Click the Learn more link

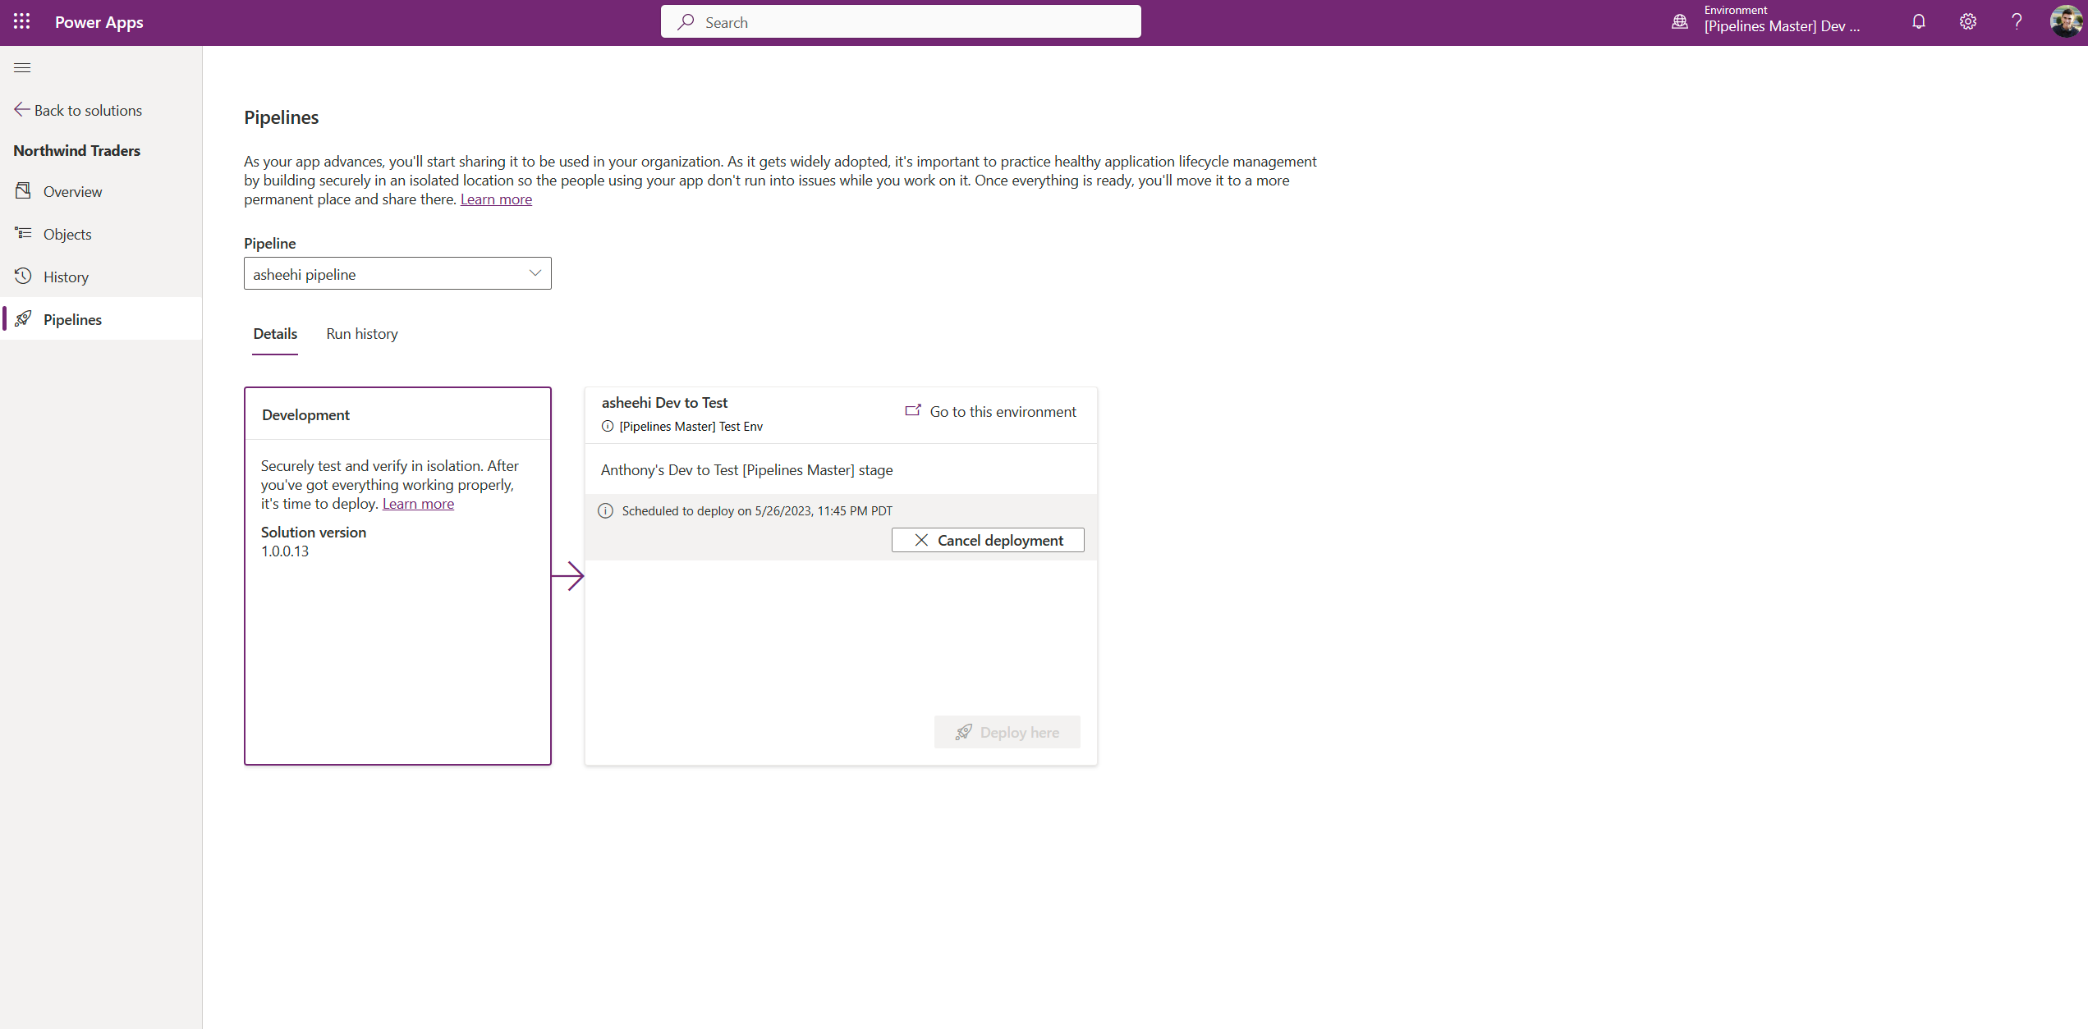point(495,199)
